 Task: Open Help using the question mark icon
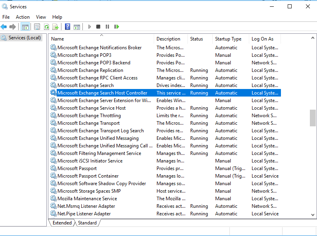point(67,27)
